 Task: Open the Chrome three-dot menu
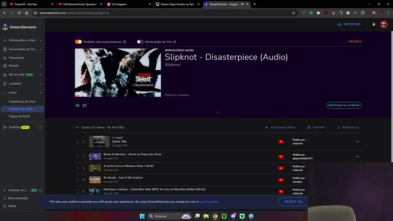(388, 13)
